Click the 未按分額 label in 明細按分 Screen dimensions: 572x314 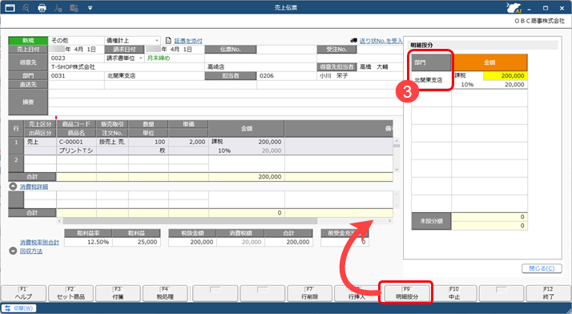[431, 221]
